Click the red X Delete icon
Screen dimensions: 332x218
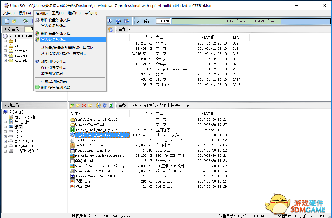coord(84,105)
